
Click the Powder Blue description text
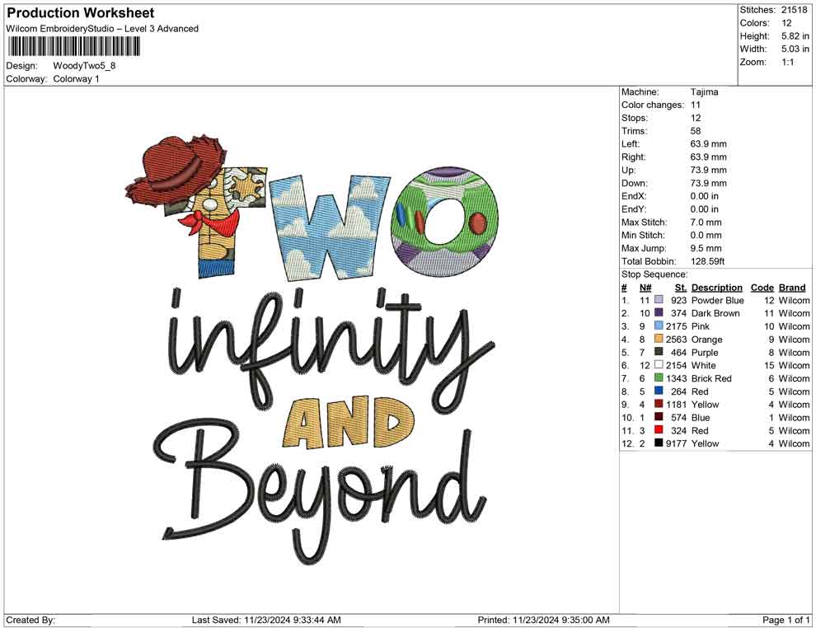717,300
